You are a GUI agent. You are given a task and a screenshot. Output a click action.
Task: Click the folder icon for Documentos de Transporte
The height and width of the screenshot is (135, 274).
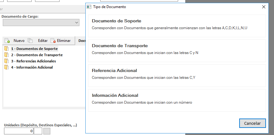tap(7, 55)
